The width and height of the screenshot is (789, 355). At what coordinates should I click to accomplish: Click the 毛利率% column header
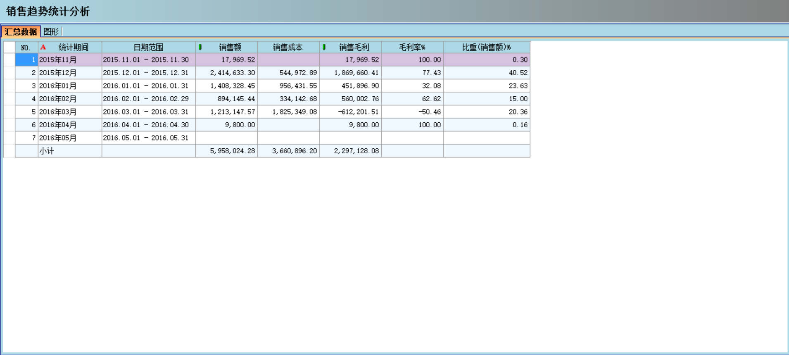tap(412, 47)
